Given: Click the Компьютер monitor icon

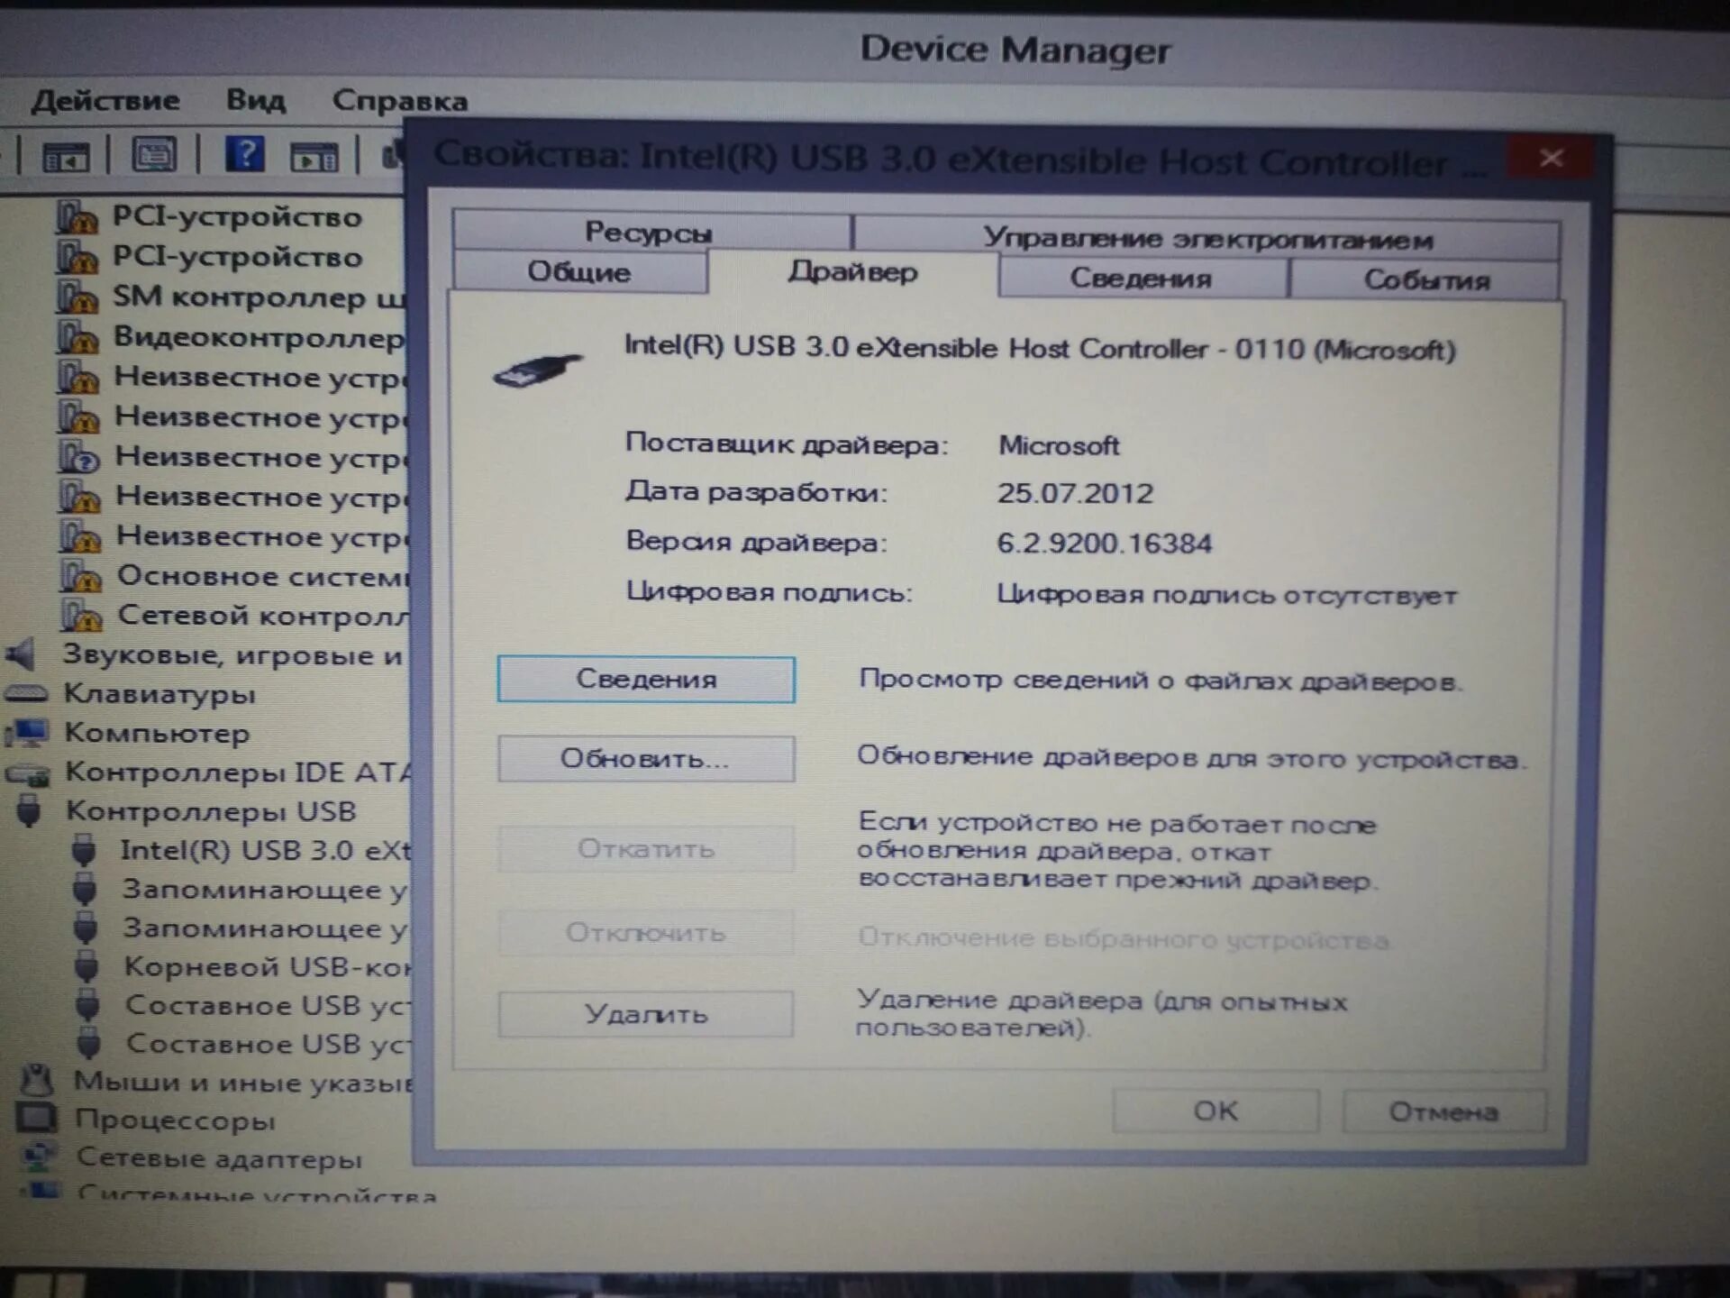Looking at the screenshot, I should (27, 733).
